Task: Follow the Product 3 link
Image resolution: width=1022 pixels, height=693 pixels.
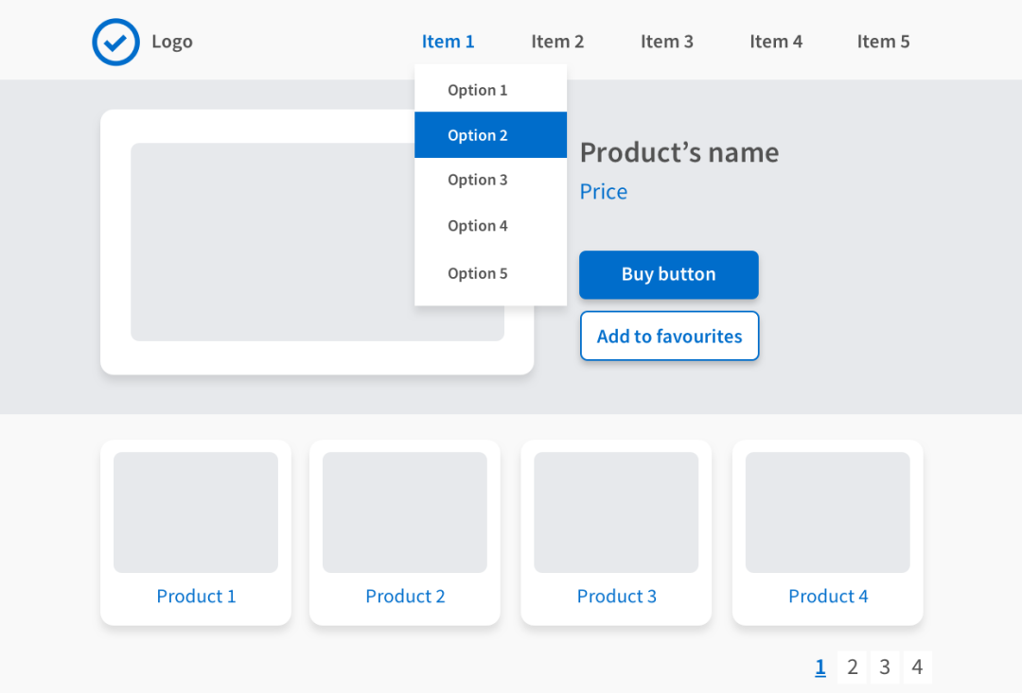Action: [617, 596]
